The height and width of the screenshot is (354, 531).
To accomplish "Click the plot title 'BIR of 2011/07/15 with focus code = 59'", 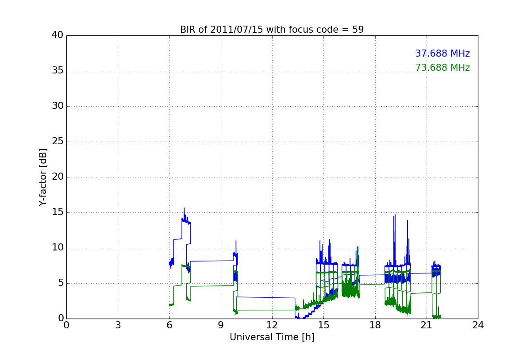I will 272,30.
